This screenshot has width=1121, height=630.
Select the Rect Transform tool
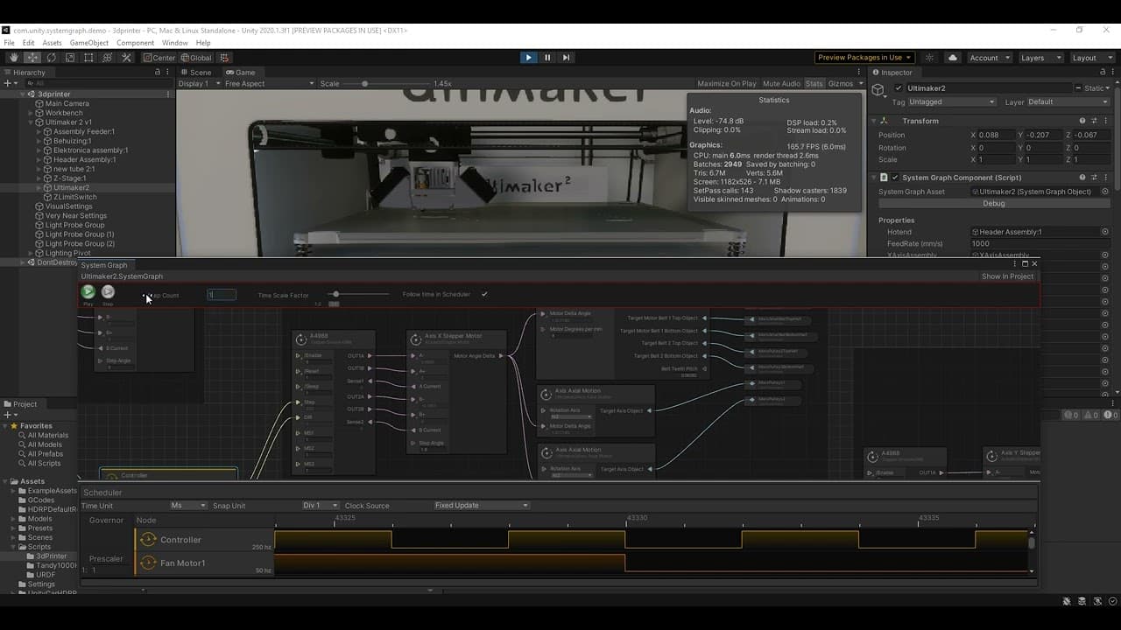pos(88,58)
